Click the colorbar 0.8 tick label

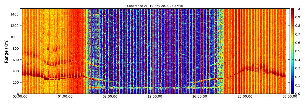[x=298, y=26]
